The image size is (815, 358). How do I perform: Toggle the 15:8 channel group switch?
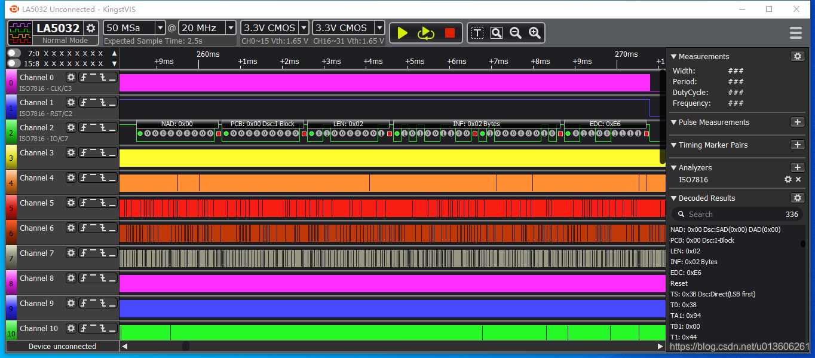(14, 63)
